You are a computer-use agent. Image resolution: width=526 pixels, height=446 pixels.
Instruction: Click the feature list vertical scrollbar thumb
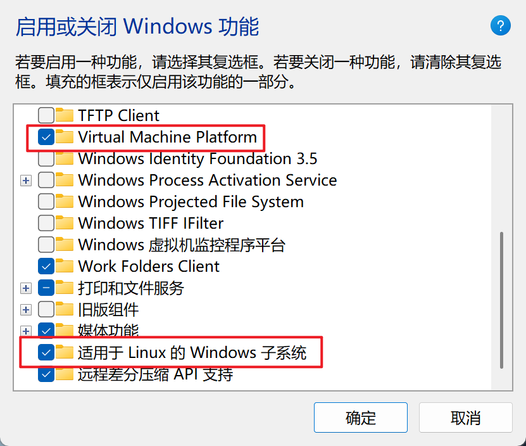click(501, 300)
